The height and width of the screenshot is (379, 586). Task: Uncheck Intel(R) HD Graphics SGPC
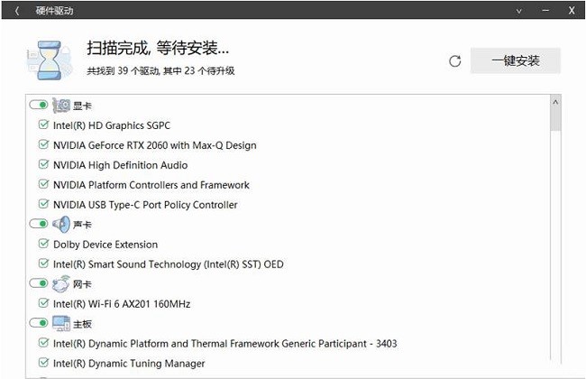point(44,125)
